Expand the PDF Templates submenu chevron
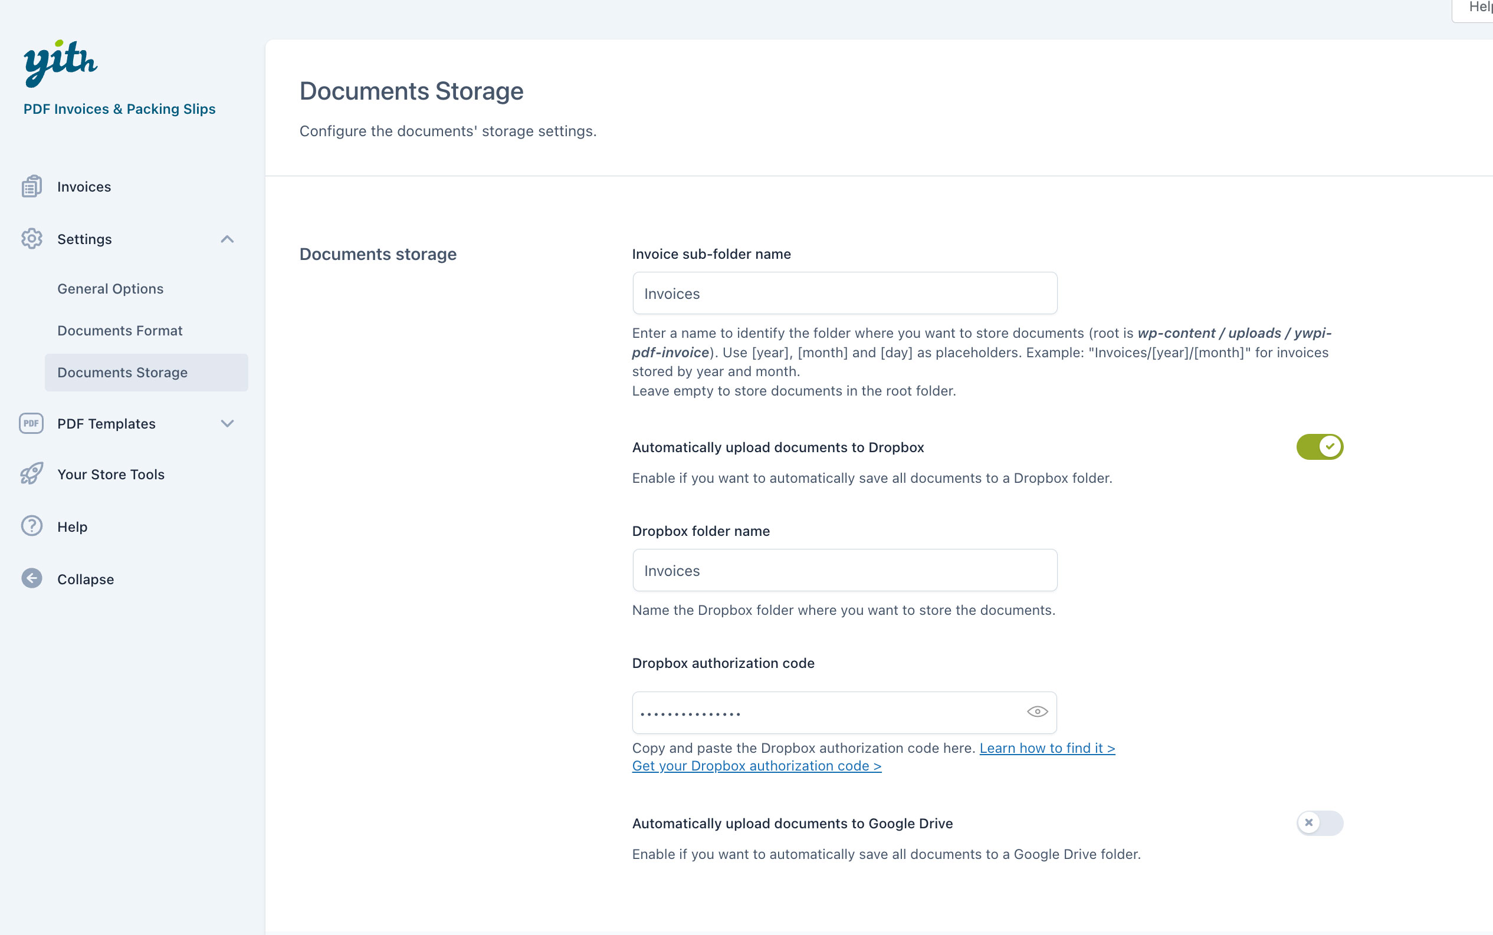Image resolution: width=1493 pixels, height=935 pixels. click(x=227, y=424)
